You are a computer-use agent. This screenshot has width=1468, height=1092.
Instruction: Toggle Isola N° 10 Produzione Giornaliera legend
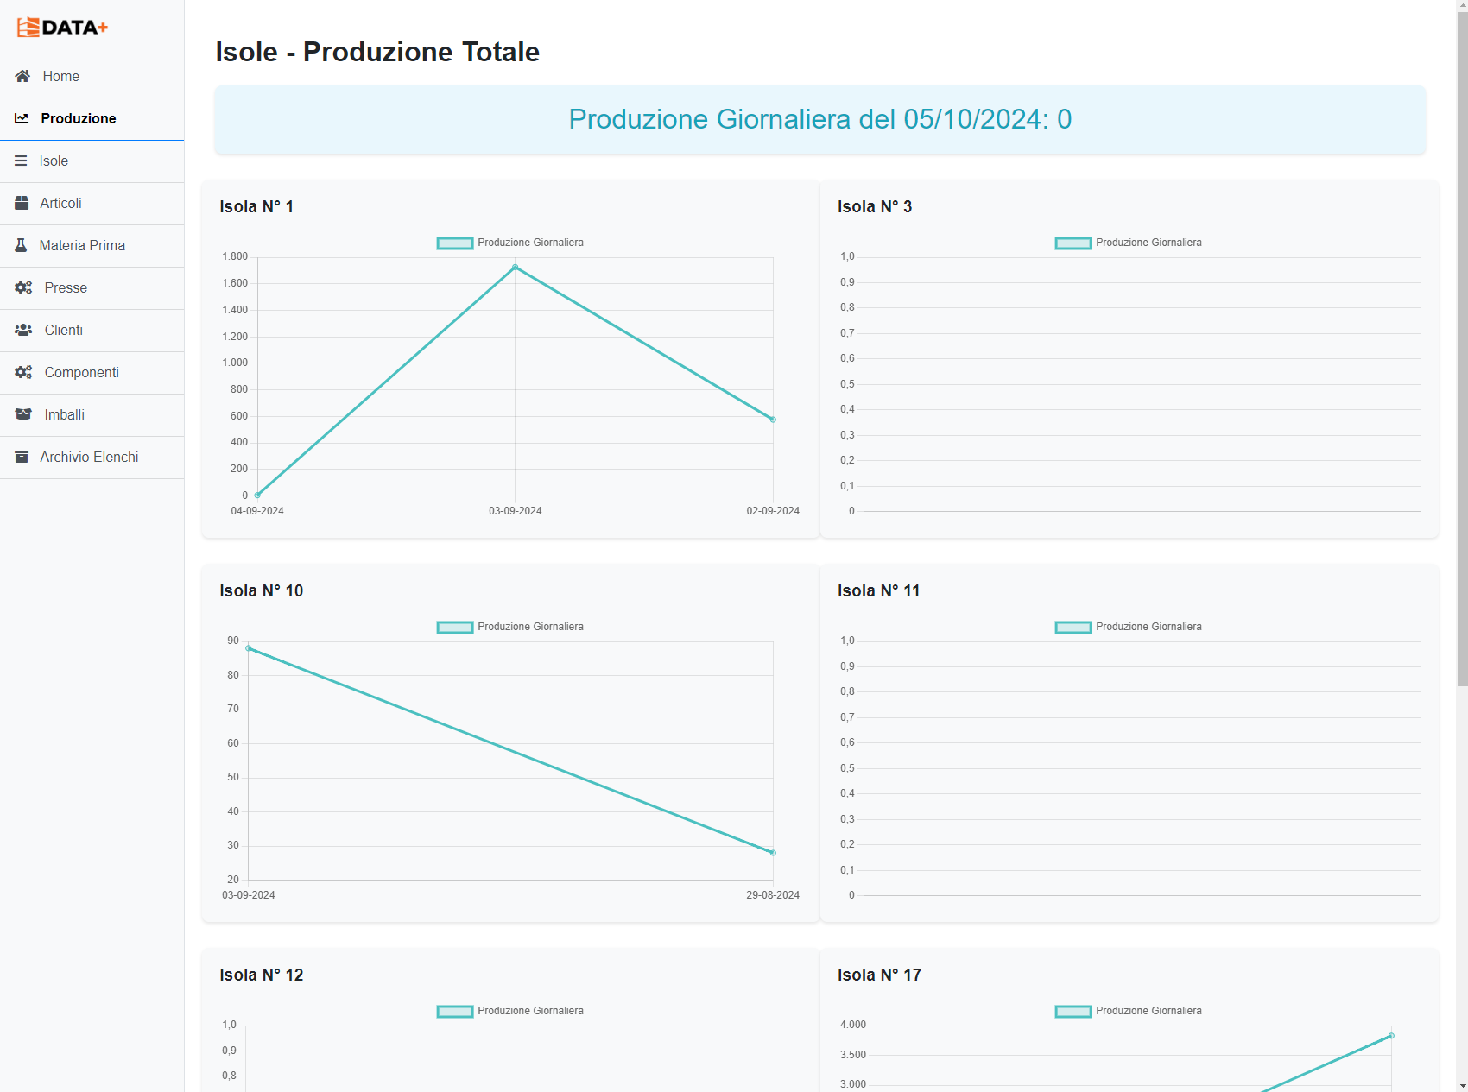pyautogui.click(x=510, y=627)
